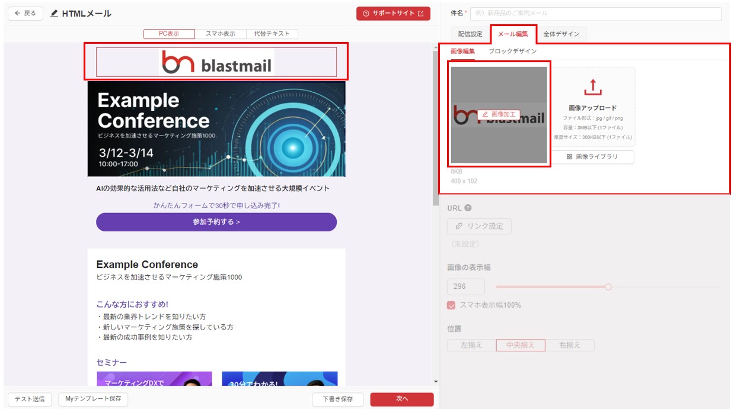This screenshot has height=413, width=734.
Task: Open the 画像ライブラリ image library
Action: (x=592, y=157)
